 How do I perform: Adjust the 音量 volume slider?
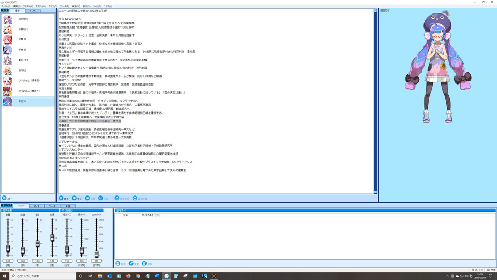point(8,248)
